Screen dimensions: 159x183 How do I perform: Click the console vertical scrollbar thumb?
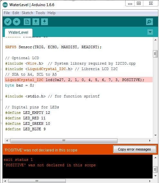click(155, 169)
